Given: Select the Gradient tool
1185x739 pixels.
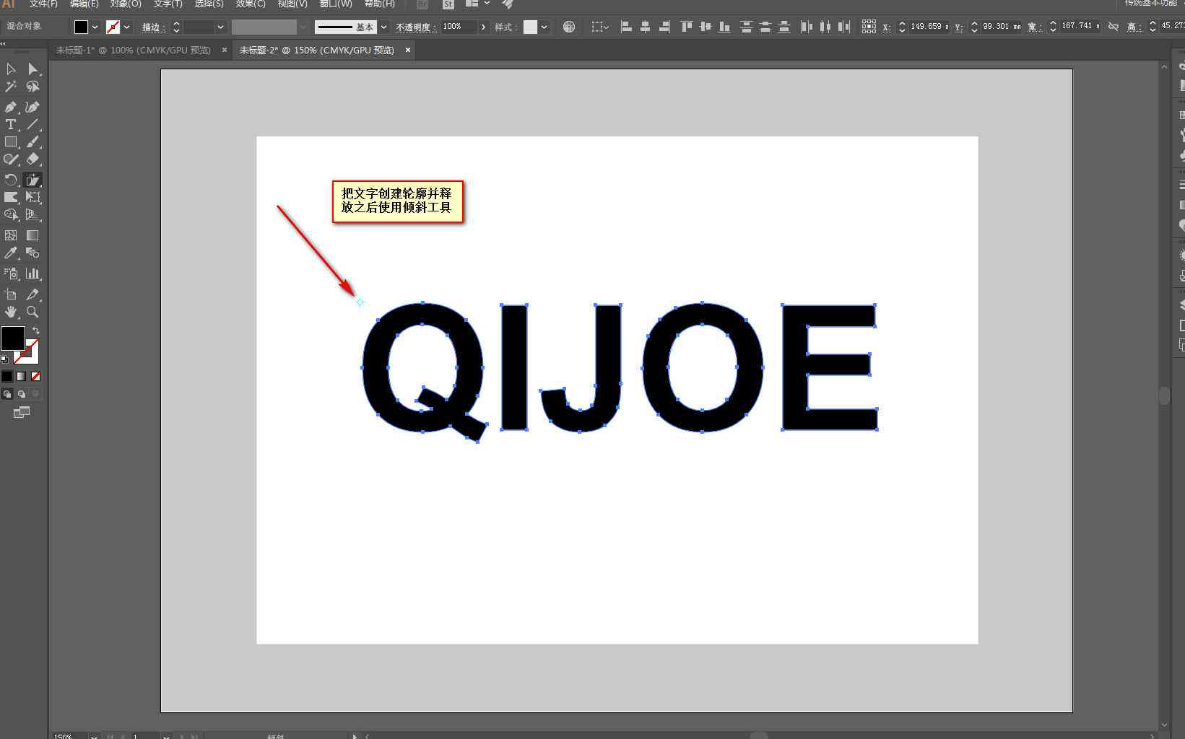Looking at the screenshot, I should coord(32,235).
